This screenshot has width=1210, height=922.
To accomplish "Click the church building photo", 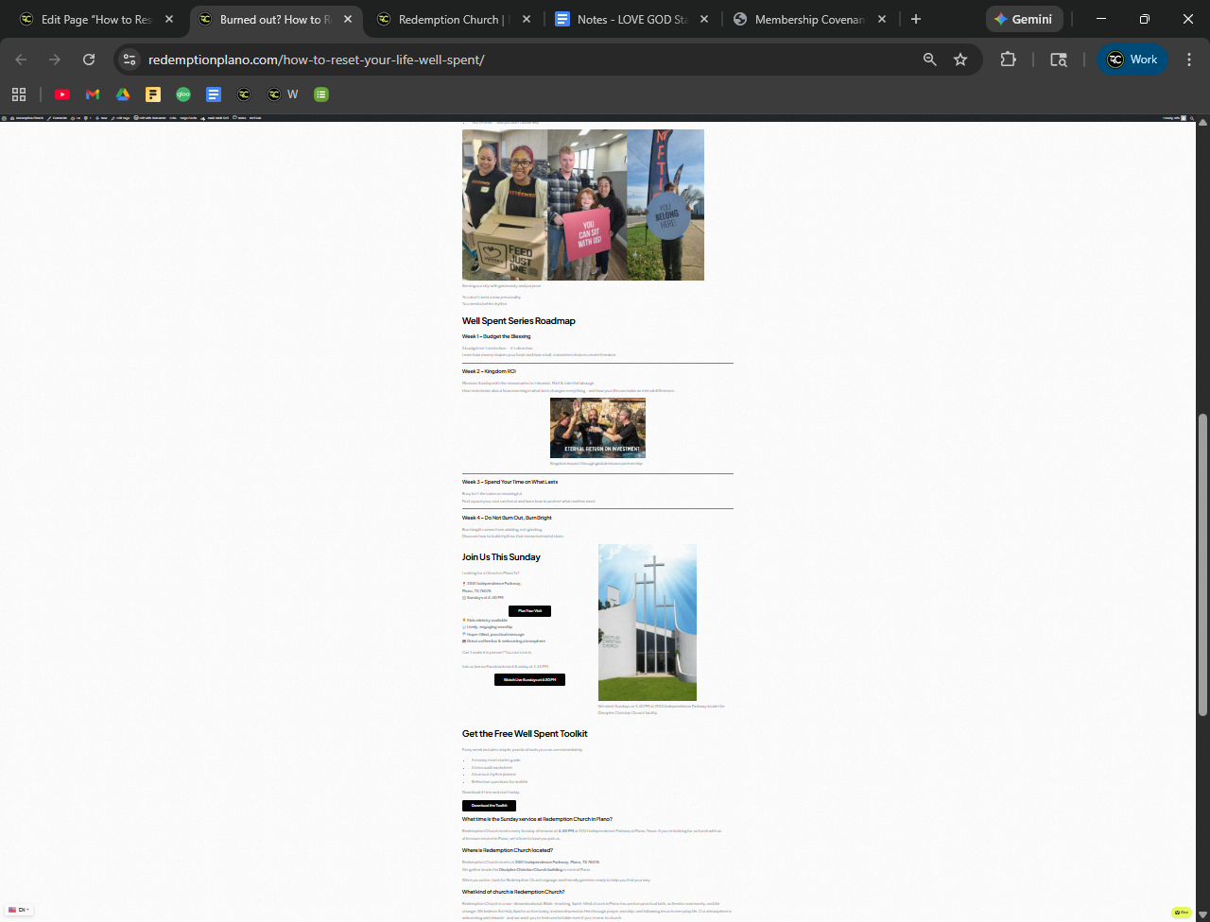I will 648,622.
